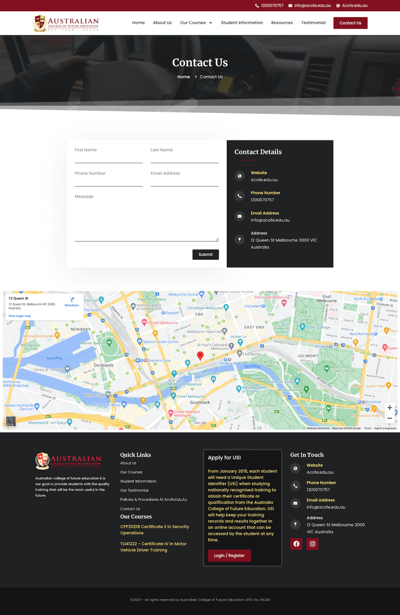Click the Fed Square map marker
Image resolution: width=400 pixels, height=615 pixels.
(x=240, y=353)
